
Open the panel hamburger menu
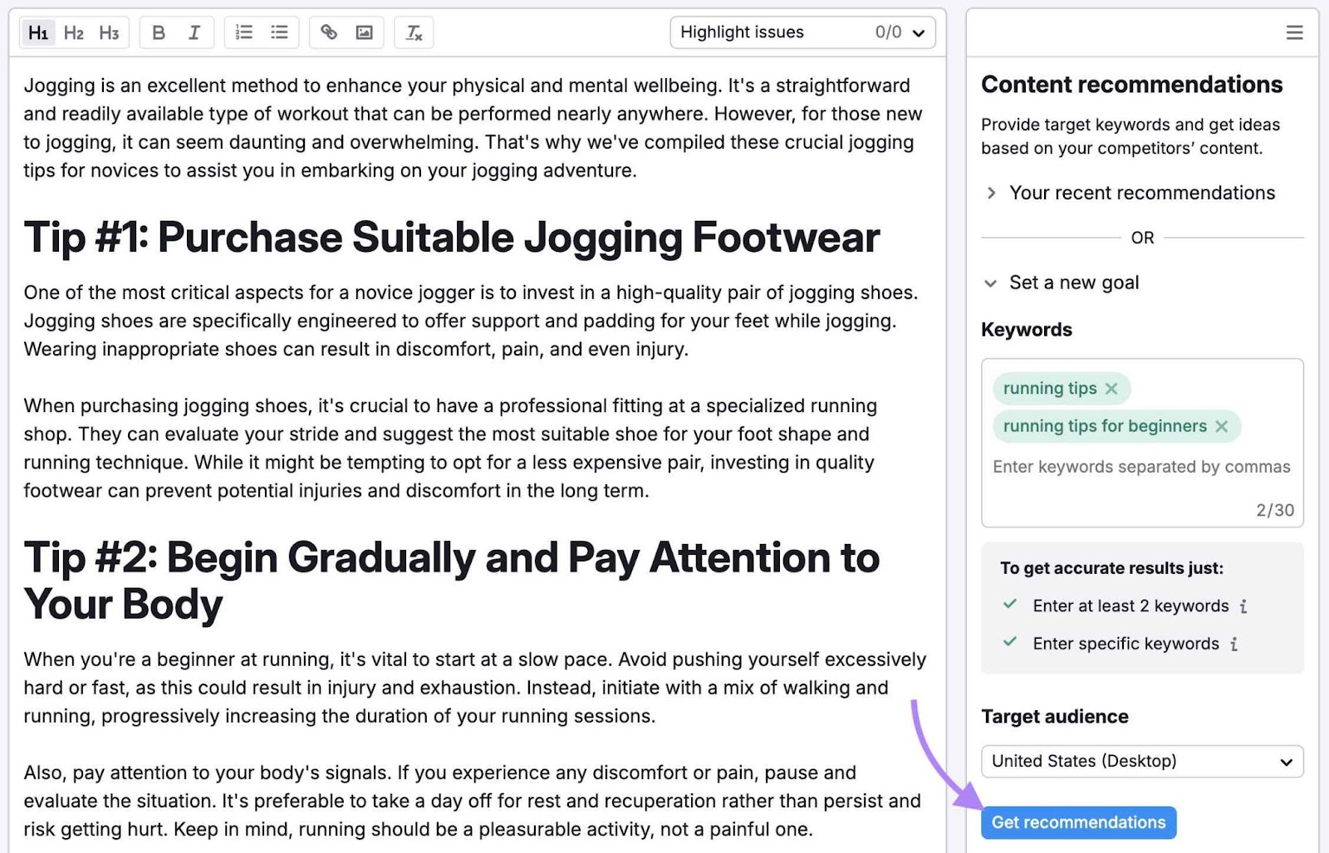pyautogui.click(x=1293, y=32)
